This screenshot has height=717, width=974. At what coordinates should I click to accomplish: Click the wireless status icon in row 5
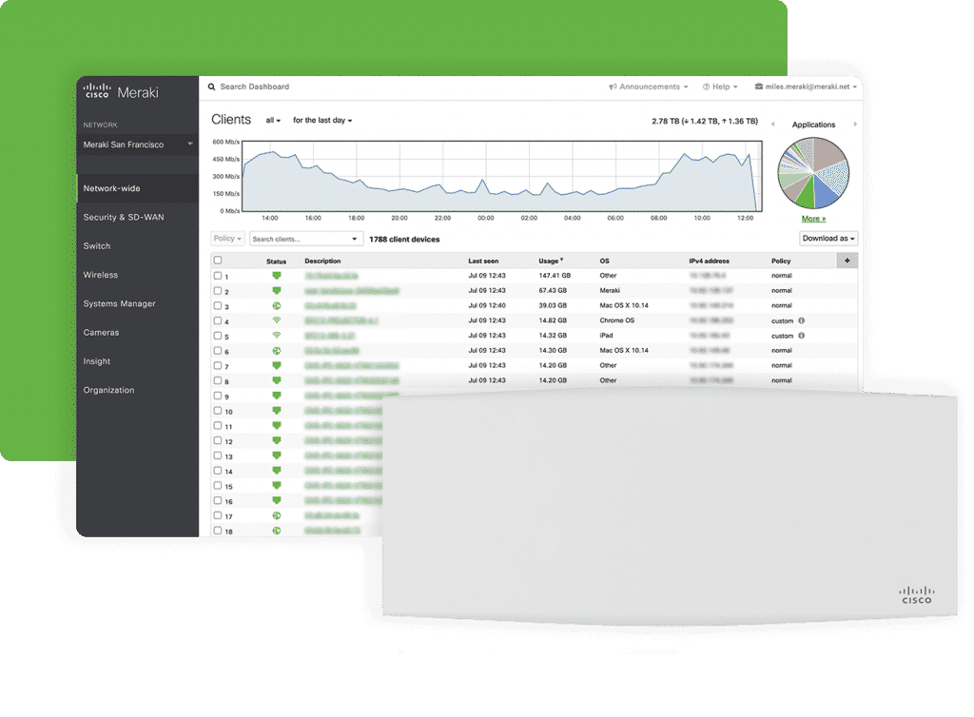point(277,336)
